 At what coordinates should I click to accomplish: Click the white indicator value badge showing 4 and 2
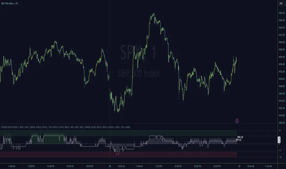tap(279, 140)
